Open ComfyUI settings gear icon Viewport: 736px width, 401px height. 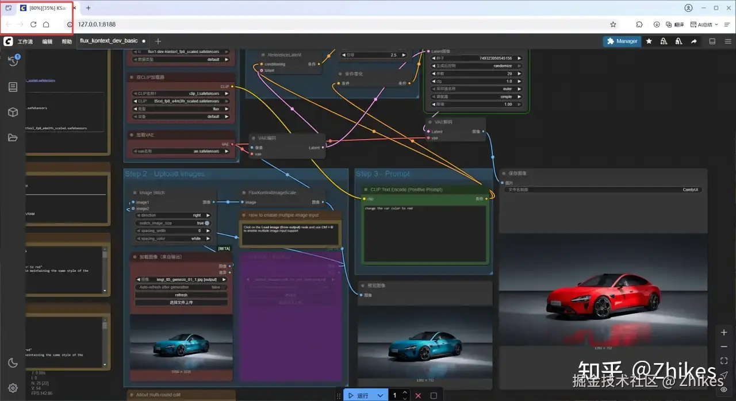tap(13, 388)
